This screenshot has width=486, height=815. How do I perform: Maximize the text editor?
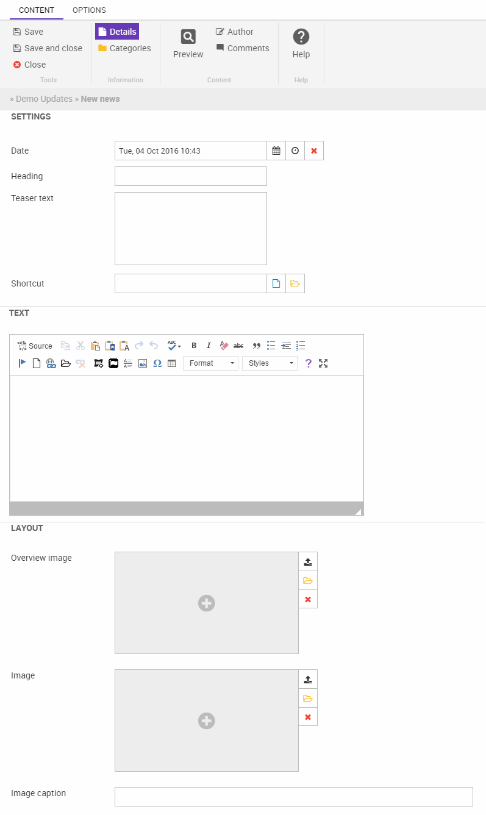click(x=323, y=363)
